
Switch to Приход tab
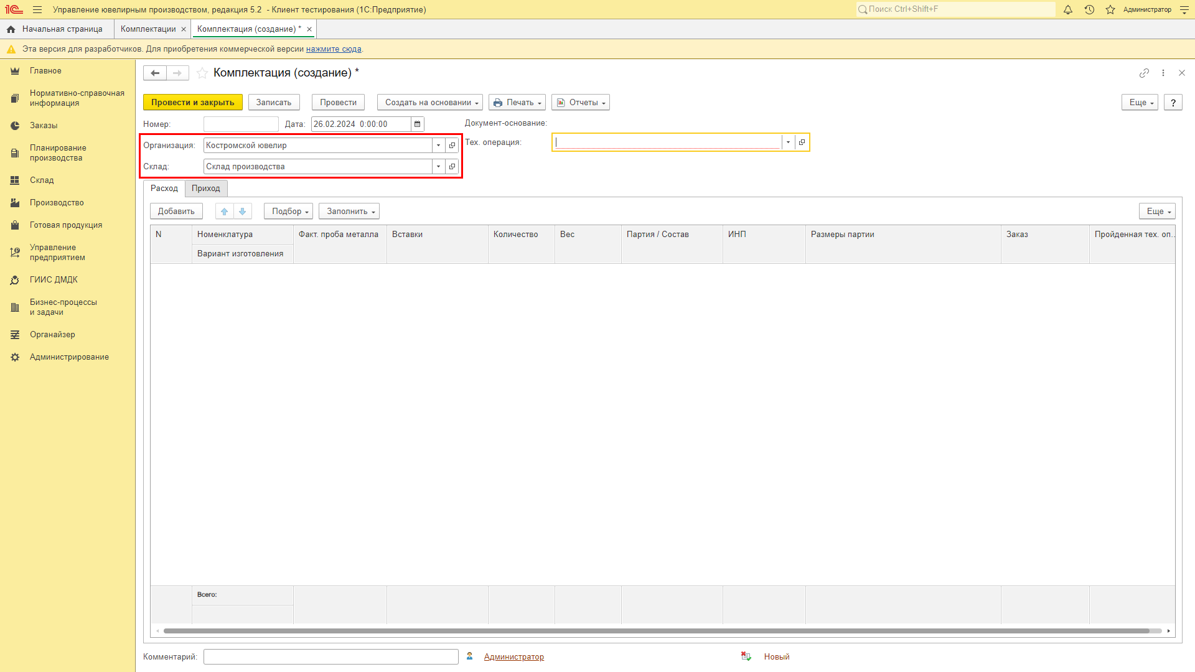[x=206, y=189]
